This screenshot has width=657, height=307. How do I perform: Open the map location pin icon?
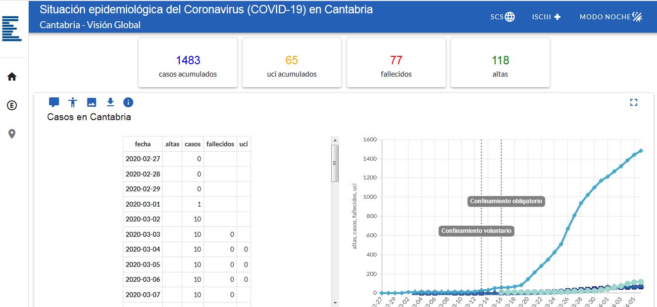click(12, 134)
